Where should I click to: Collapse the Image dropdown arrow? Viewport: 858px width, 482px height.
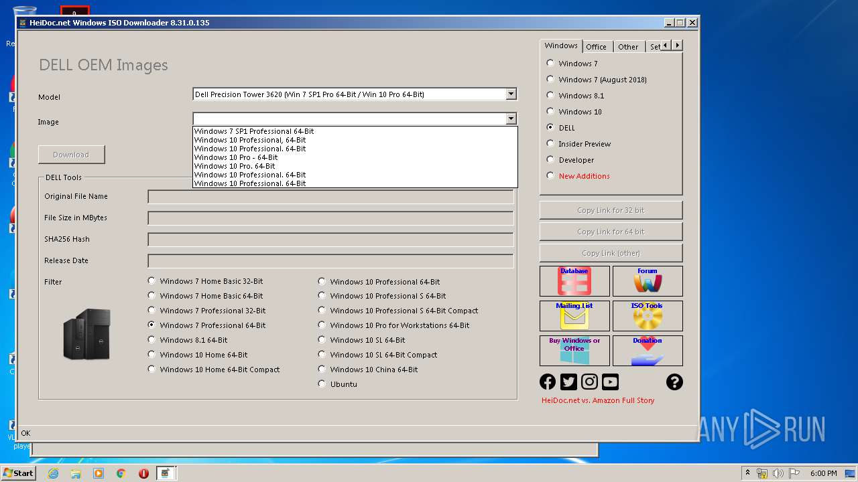point(511,118)
